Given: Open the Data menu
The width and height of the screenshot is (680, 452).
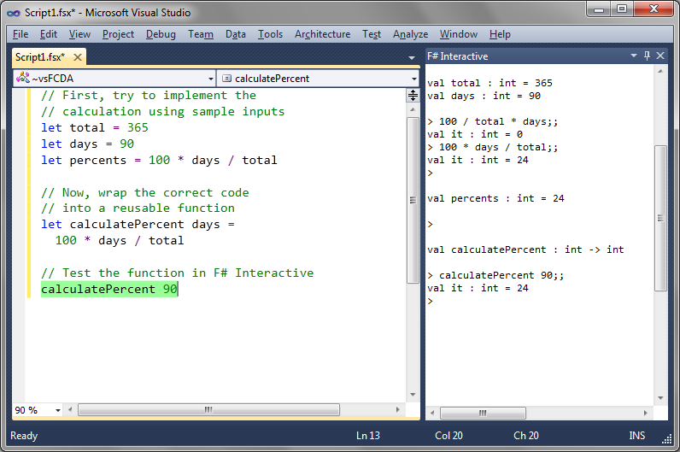Looking at the screenshot, I should pyautogui.click(x=236, y=34).
